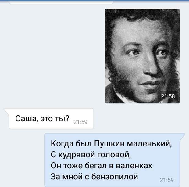The image size is (189, 187).
Task: Click the line 'С кудрявой головой,'
Action: [x=91, y=155]
